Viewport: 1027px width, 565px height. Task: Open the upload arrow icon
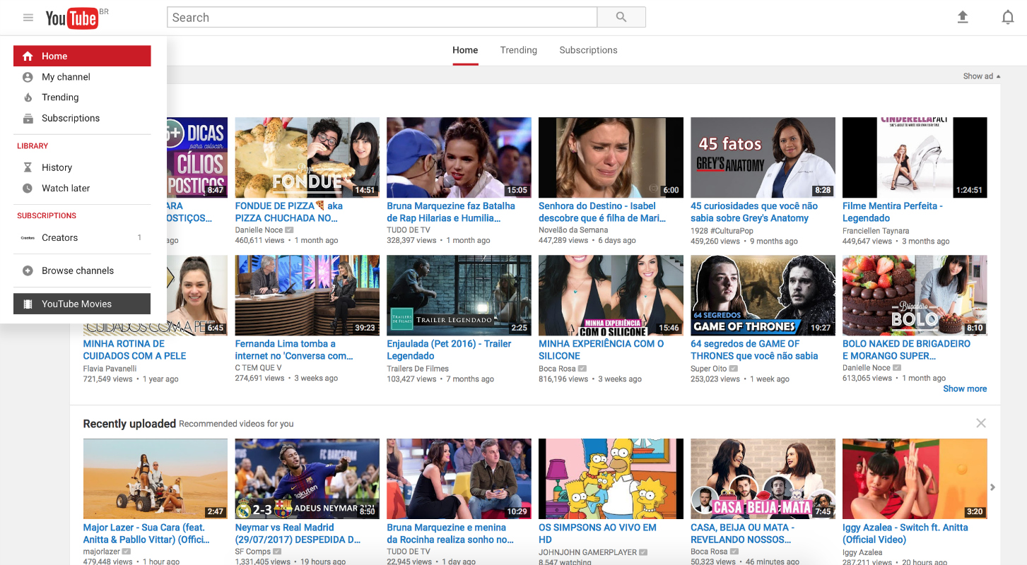click(x=963, y=18)
